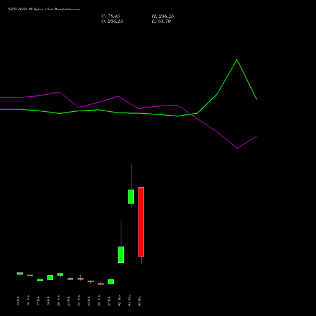Click the lowest point of purple indicator line
Screen dimensions: 316x316
(x=237, y=148)
